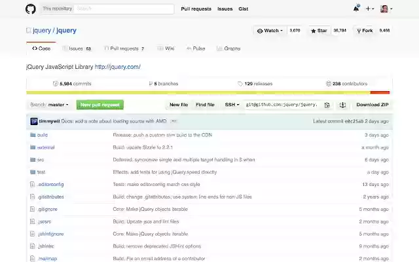Expand the Watch dropdown button
The width and height of the screenshot is (419, 262).
[x=270, y=31]
